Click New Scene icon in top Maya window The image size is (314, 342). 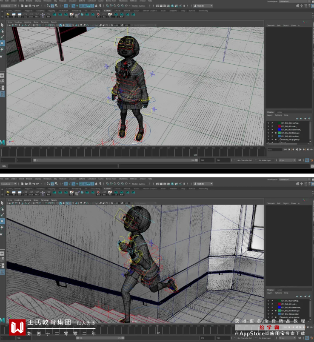pyautogui.click(x=22, y=6)
